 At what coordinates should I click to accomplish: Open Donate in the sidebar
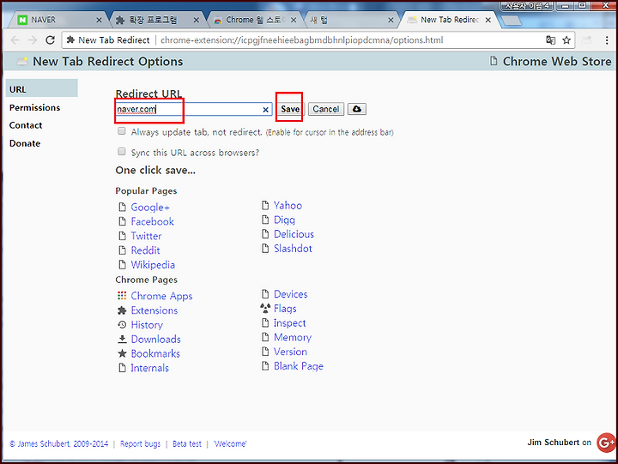(25, 143)
